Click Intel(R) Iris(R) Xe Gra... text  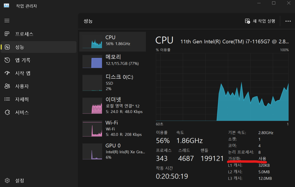[125, 152]
